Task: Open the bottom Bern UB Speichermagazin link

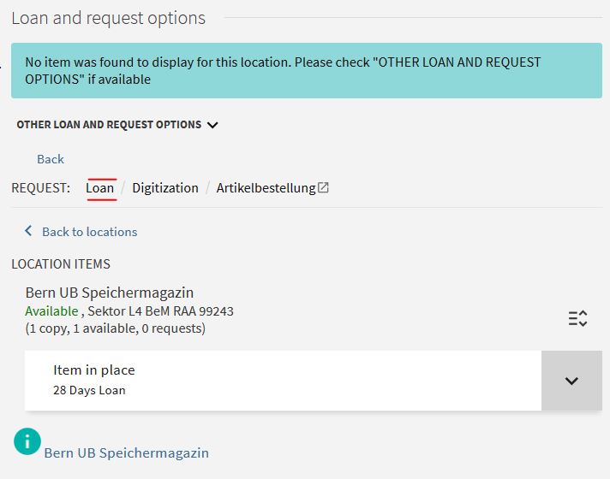Action: coord(126,452)
